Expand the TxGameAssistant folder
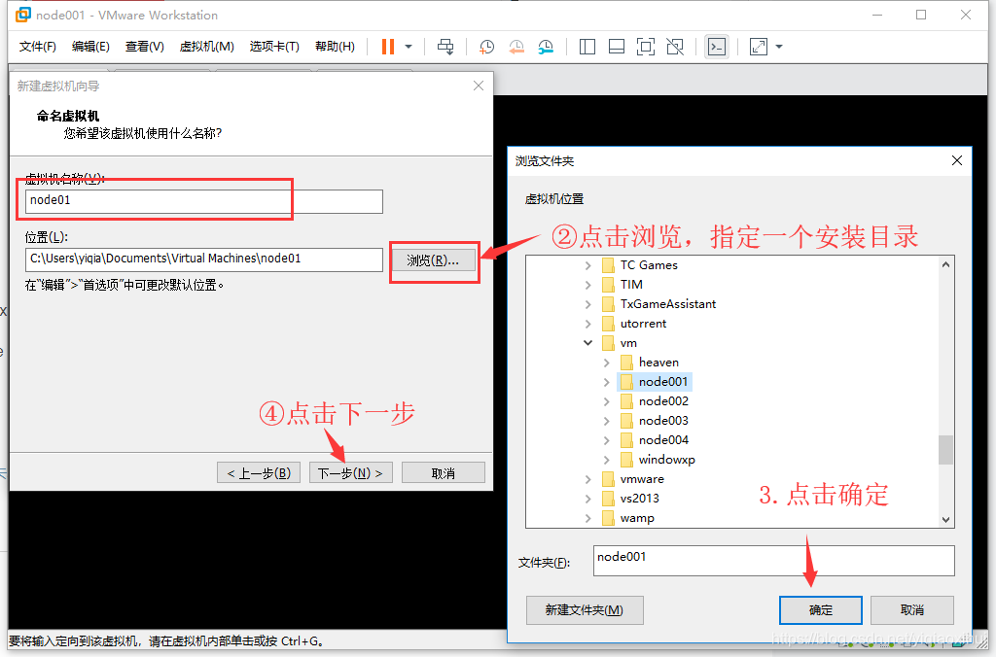This screenshot has width=996, height=657. (587, 305)
